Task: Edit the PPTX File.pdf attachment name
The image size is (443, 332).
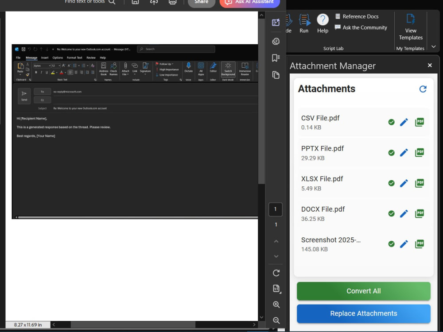Action: click(404, 152)
